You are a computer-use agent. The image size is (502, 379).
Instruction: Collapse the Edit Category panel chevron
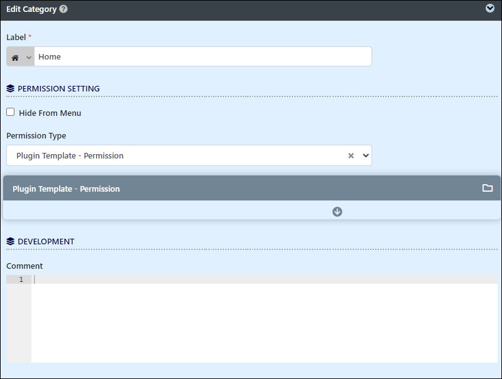point(490,8)
